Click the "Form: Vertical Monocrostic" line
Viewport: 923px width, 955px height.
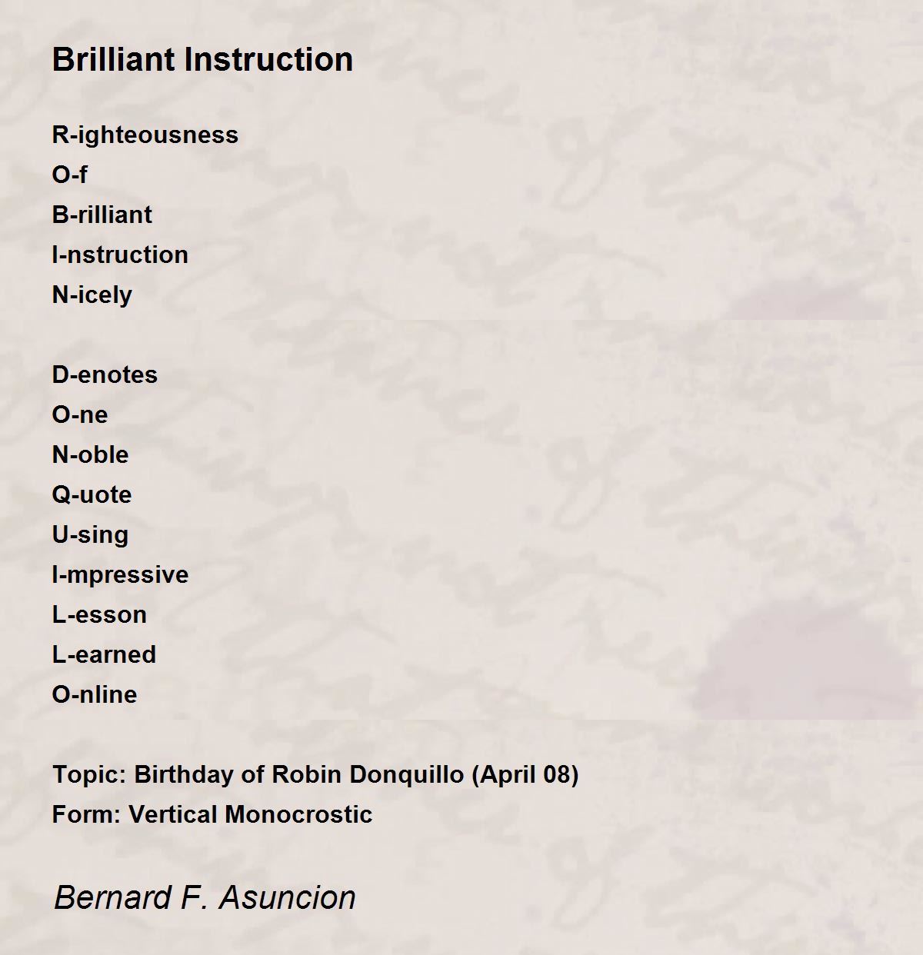(x=212, y=814)
